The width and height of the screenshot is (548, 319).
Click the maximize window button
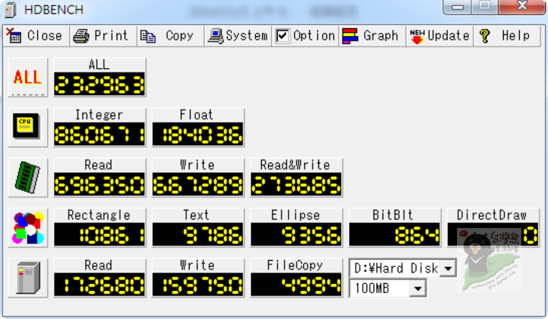click(x=484, y=6)
